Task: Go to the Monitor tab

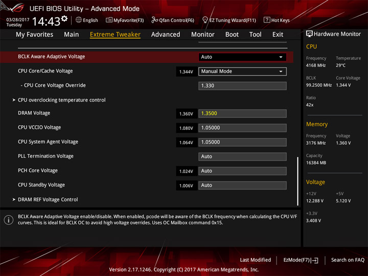Action: pos(203,35)
